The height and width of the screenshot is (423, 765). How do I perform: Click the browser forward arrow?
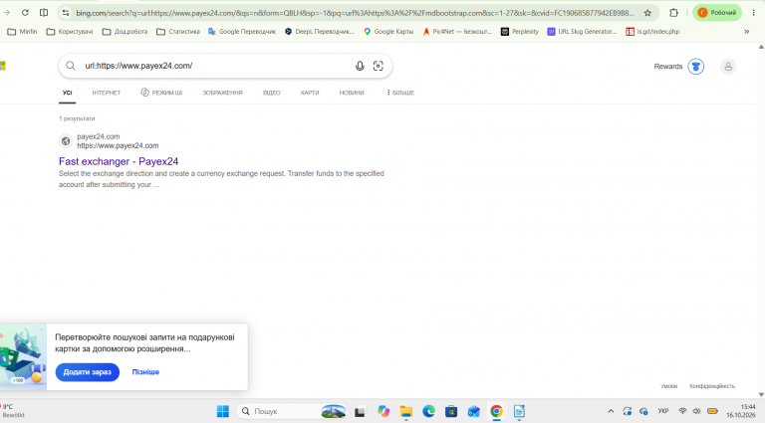(6, 13)
